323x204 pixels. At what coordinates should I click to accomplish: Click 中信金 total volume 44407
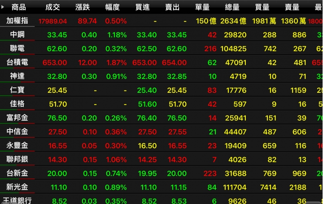235,132
